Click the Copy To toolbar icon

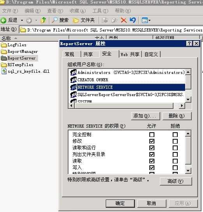114,20
